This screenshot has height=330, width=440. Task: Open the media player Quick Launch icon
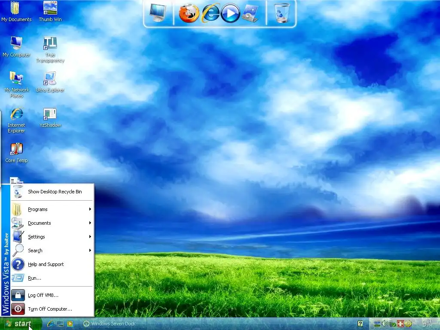(70, 324)
